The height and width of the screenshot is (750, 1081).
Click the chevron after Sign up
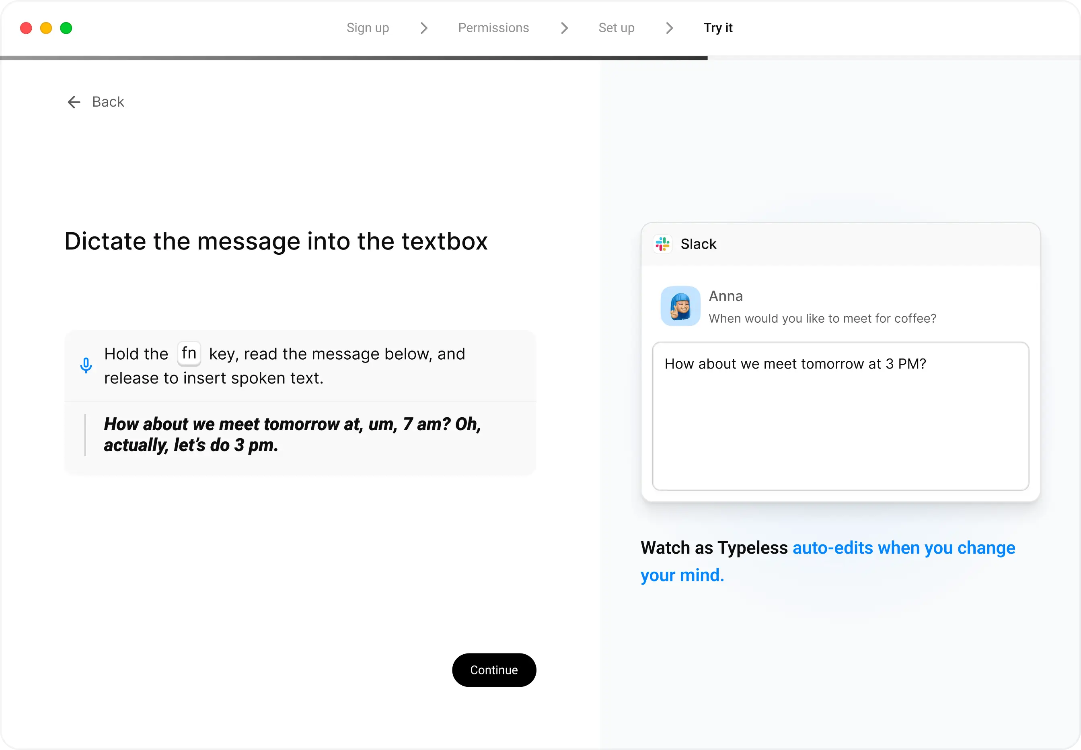coord(424,28)
